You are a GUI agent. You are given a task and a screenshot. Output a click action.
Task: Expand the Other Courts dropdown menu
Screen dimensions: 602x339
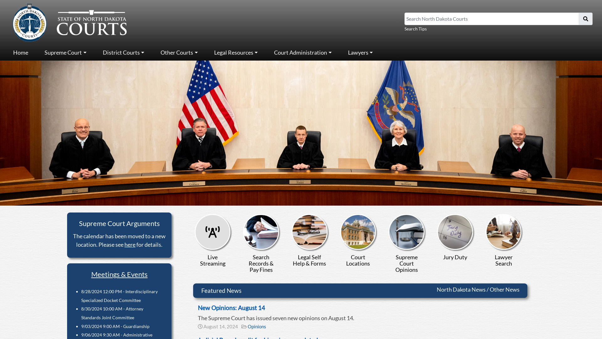click(x=179, y=52)
